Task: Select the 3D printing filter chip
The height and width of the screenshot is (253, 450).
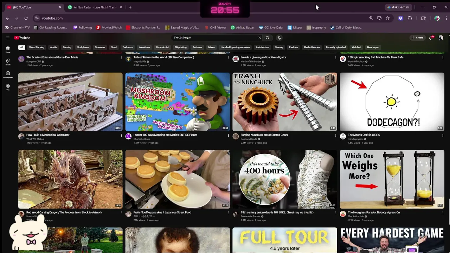Action: tap(181, 47)
